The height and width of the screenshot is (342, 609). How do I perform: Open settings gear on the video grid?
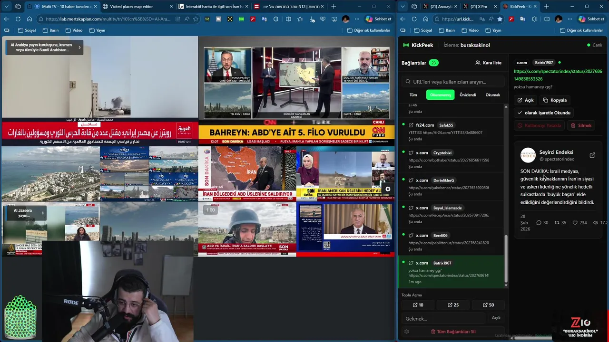[388, 189]
